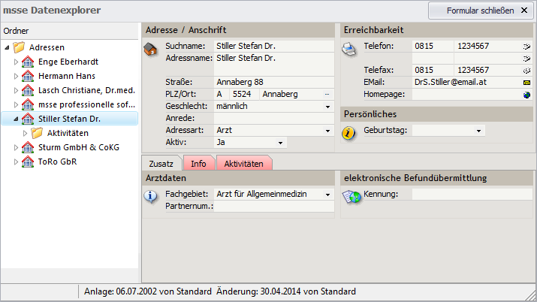
Task: Click the Aktivitäten folder icon in the tree
Action: [x=37, y=133]
